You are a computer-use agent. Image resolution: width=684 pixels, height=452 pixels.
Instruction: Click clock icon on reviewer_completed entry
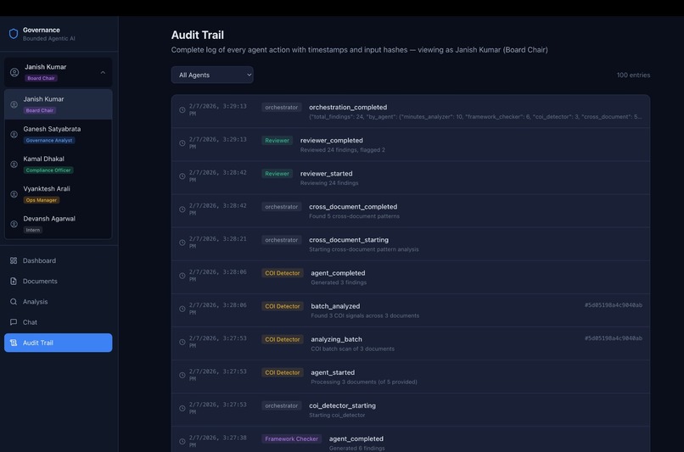[182, 143]
